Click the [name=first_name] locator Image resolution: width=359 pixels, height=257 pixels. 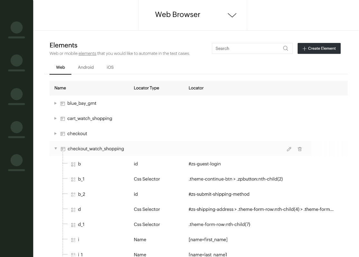[x=208, y=240]
